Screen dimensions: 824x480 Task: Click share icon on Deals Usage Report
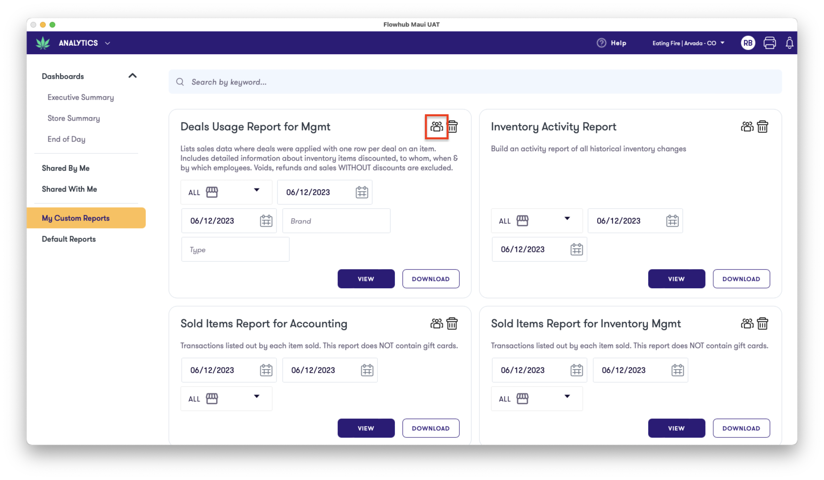tap(436, 127)
